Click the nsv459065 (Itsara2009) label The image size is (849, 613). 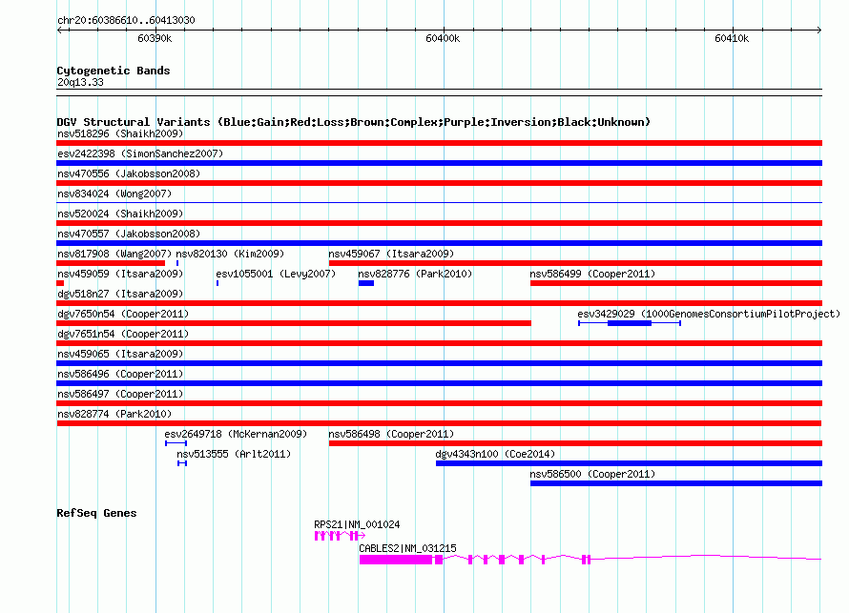tap(120, 354)
